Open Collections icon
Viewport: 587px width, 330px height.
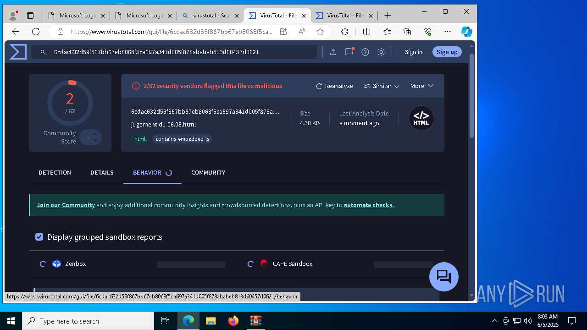pos(407,32)
